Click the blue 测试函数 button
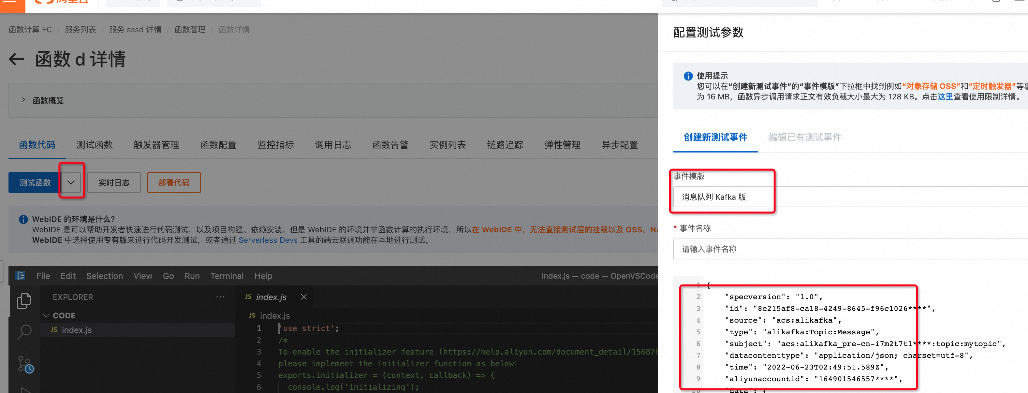Image resolution: width=1028 pixels, height=393 pixels. (x=35, y=182)
